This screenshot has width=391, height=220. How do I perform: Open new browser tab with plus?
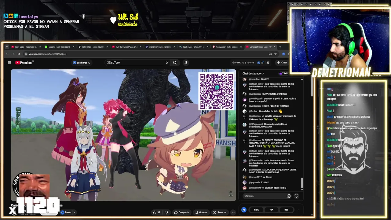coord(280,47)
